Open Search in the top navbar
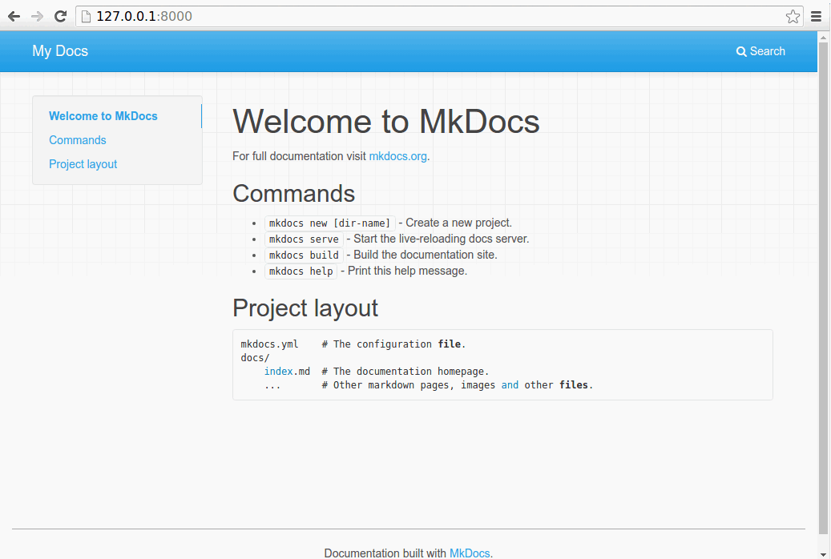The image size is (831, 559). [x=760, y=51]
